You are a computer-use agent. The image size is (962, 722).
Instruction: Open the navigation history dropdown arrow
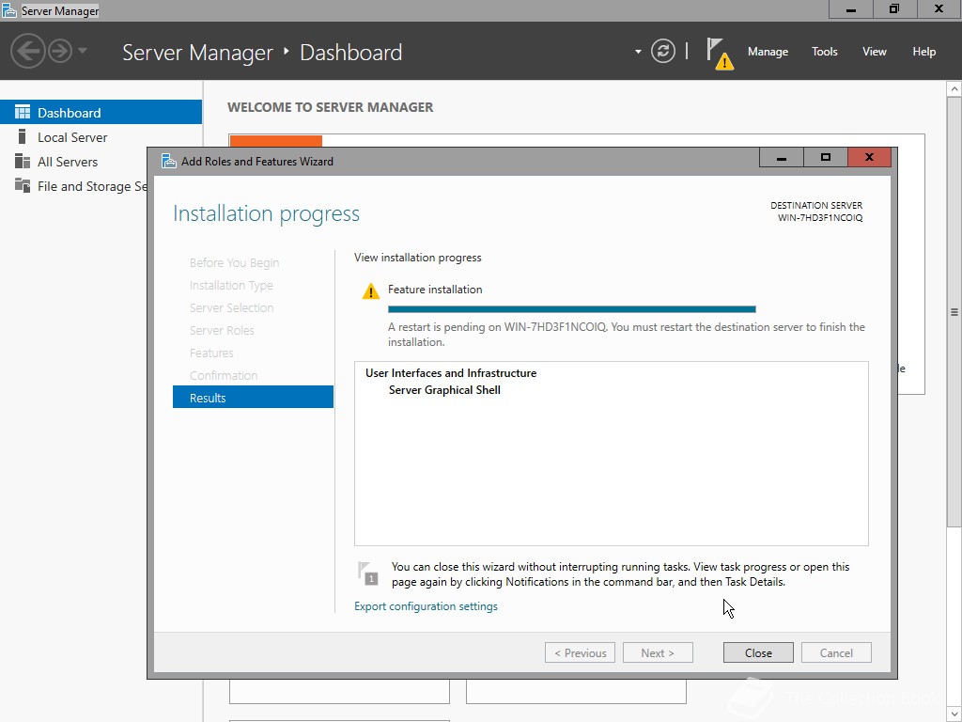pyautogui.click(x=83, y=51)
